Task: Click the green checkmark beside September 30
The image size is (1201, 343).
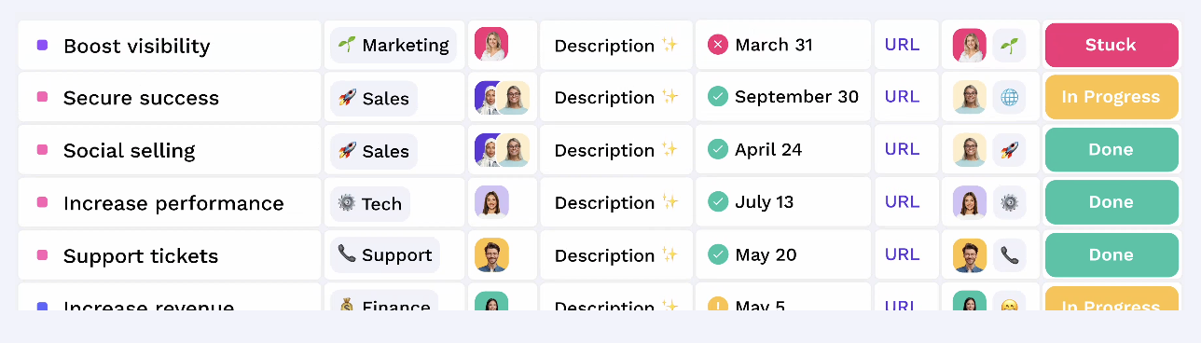Action: click(x=717, y=96)
